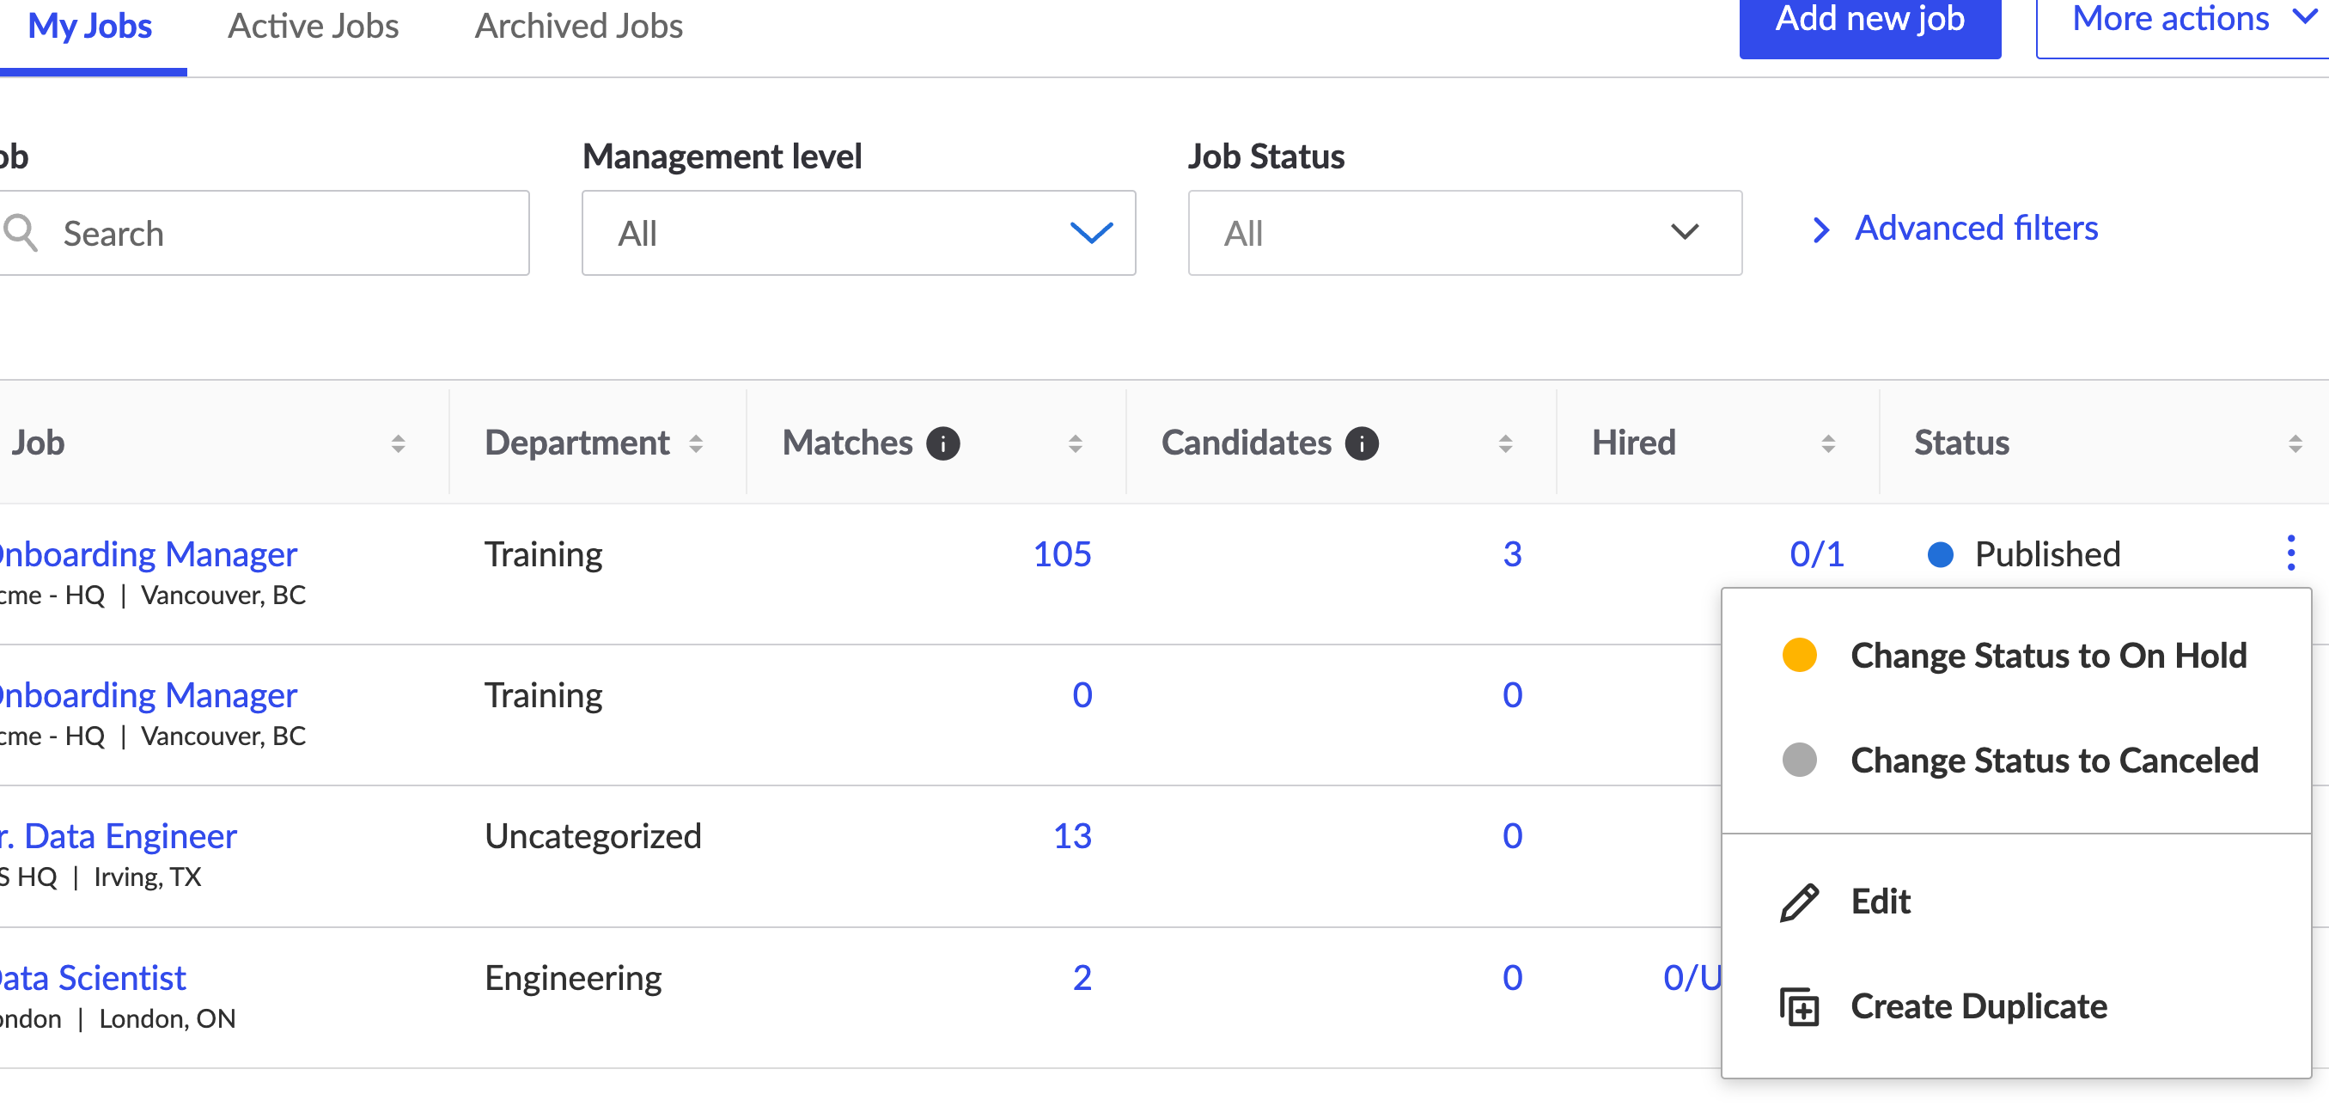Click the Create Duplicate icon

tap(1798, 1006)
